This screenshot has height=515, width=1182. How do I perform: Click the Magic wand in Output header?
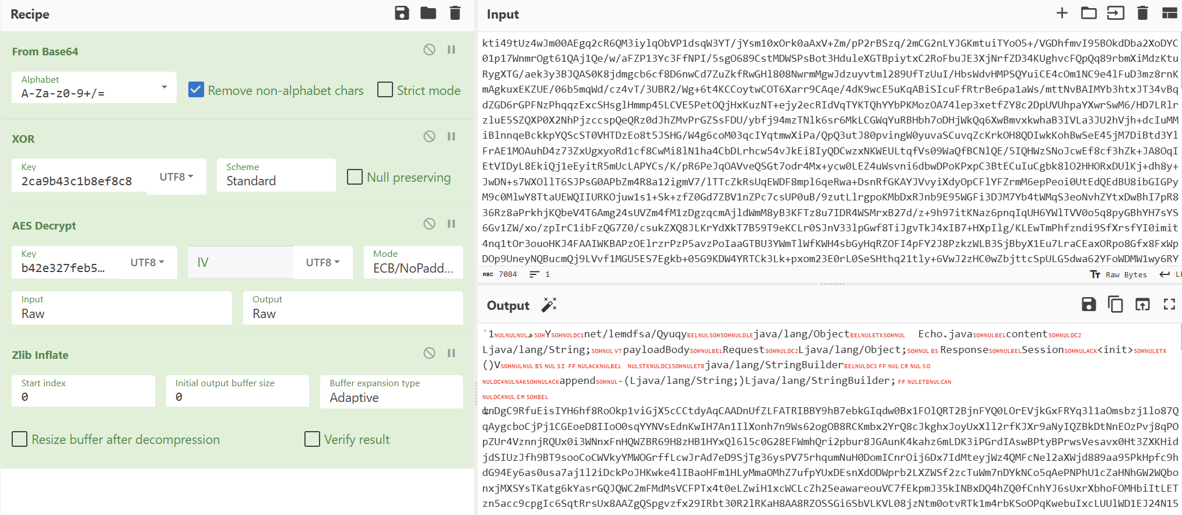549,305
